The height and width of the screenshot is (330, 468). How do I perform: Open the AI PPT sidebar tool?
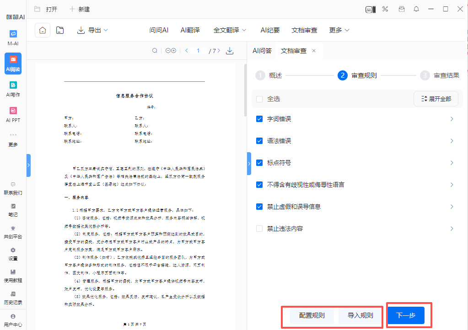[13, 114]
